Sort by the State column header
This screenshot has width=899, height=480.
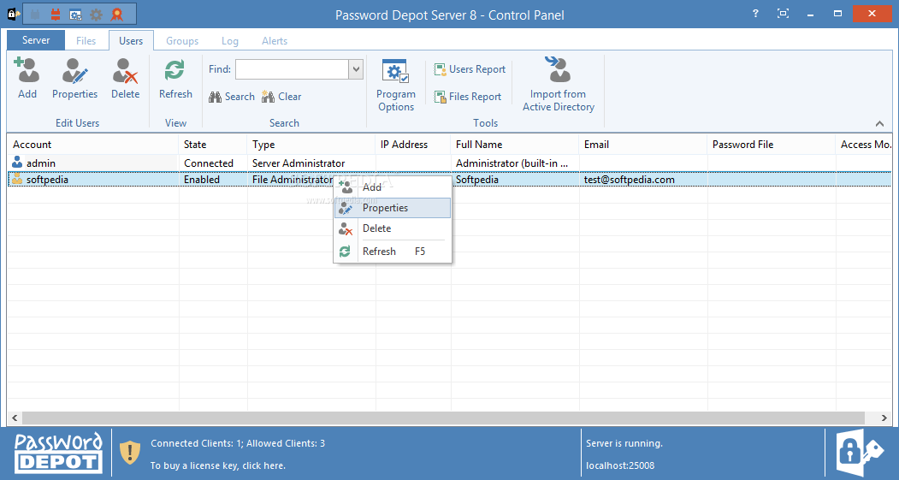click(213, 145)
